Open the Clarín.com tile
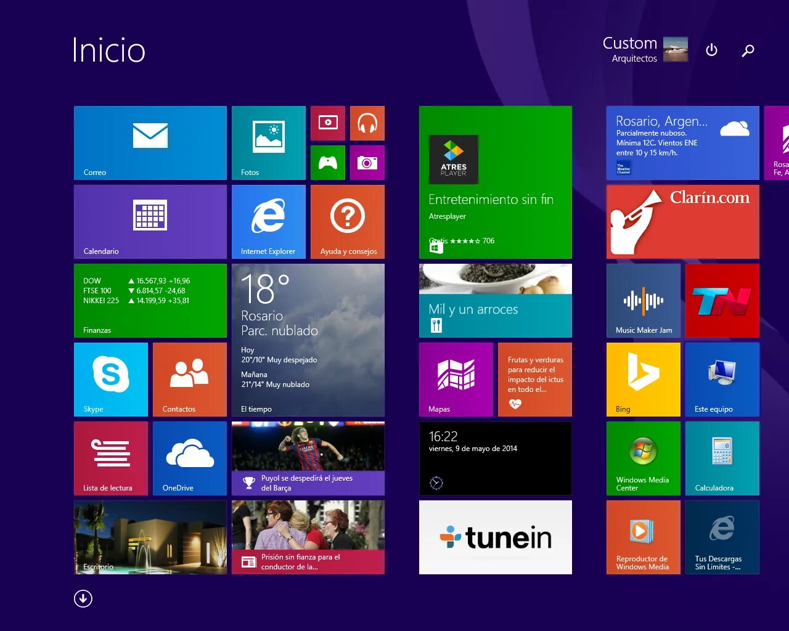The image size is (789, 631). click(683, 222)
